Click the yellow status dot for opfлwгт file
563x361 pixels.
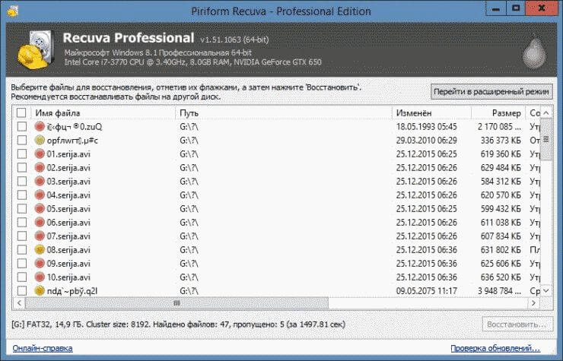[x=40, y=141]
